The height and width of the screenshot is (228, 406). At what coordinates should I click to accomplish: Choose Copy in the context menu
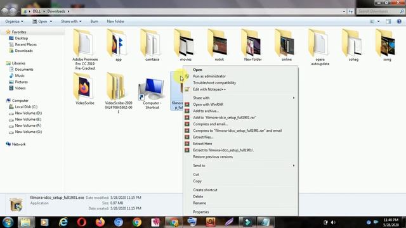pyautogui.click(x=197, y=181)
